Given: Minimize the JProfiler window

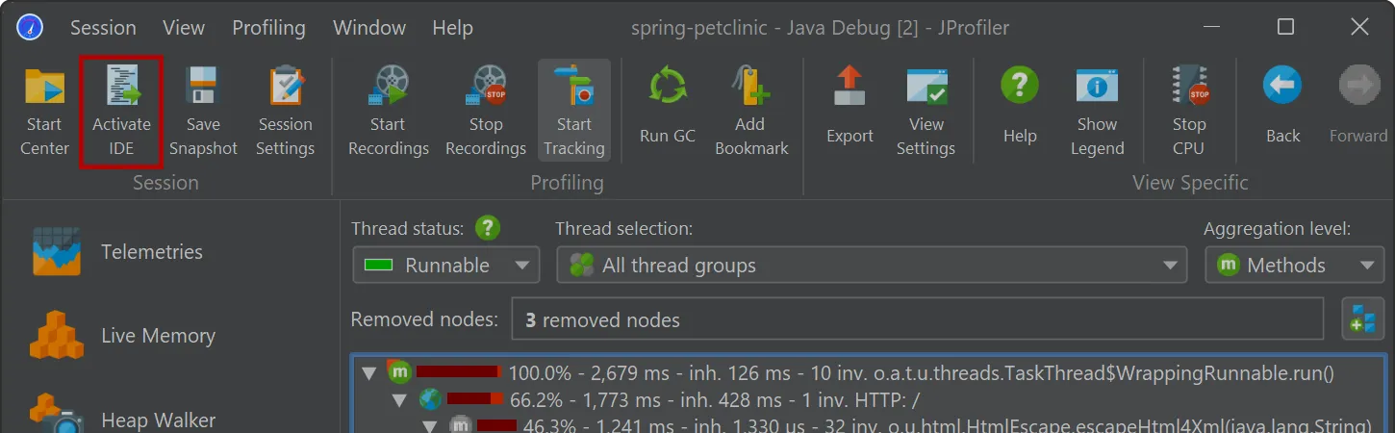Looking at the screenshot, I should (x=1211, y=27).
